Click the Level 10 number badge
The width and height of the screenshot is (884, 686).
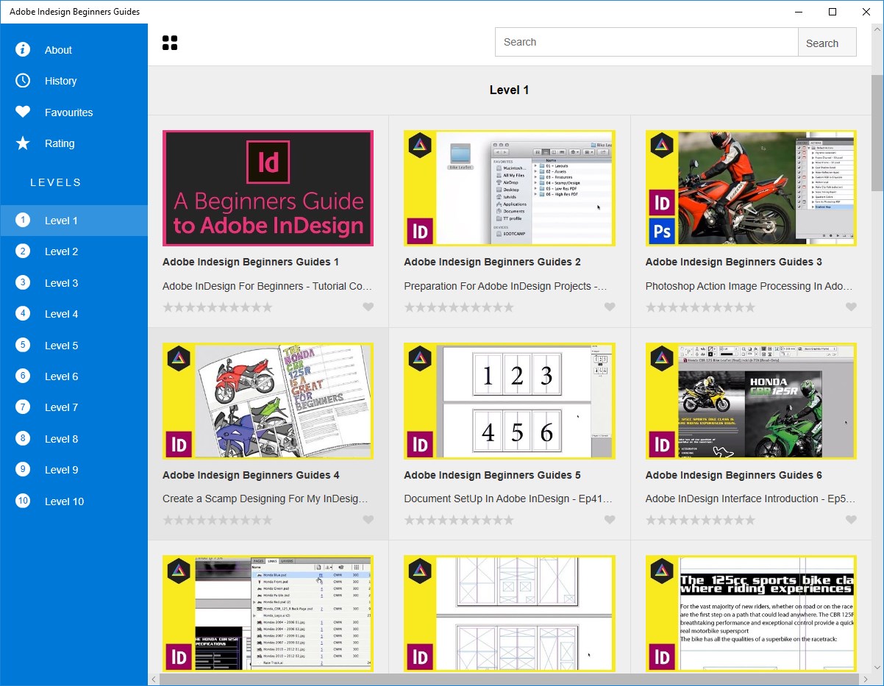coord(23,501)
